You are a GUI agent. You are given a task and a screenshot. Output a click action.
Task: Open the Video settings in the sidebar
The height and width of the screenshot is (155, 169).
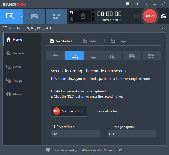[22, 67]
